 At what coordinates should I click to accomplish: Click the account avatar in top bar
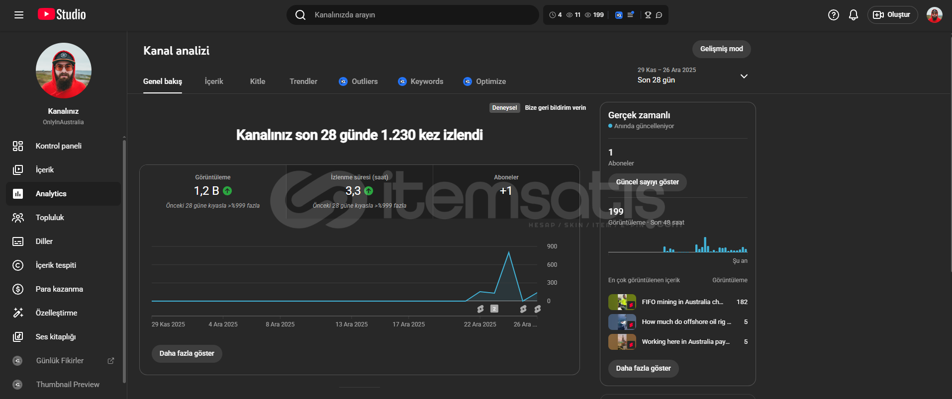coord(934,15)
